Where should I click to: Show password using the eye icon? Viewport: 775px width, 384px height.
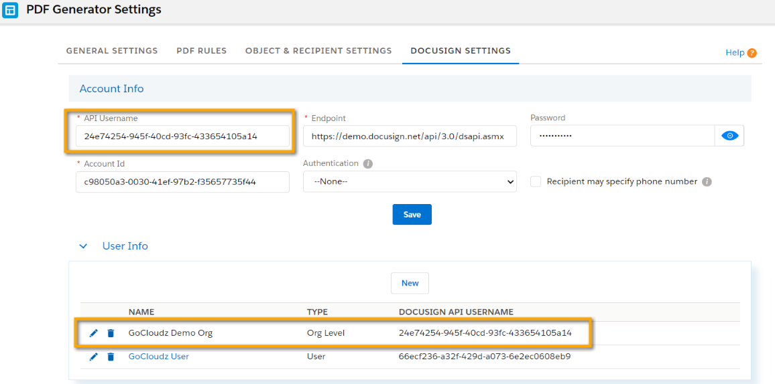coord(729,136)
